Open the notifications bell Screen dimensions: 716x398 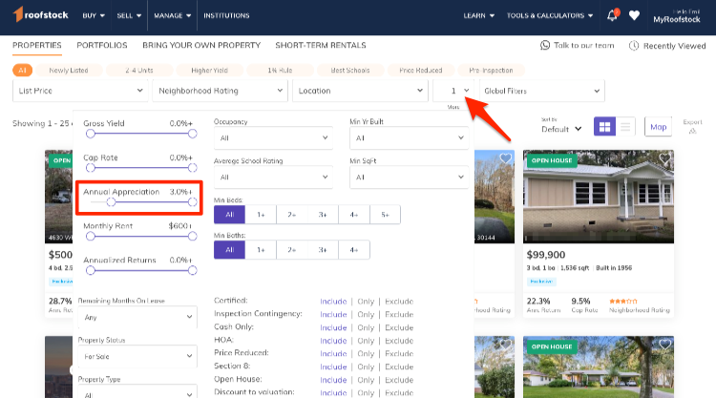(612, 15)
